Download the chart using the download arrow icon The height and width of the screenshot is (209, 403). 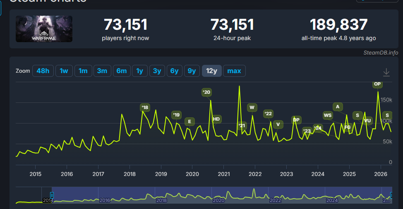[386, 73]
